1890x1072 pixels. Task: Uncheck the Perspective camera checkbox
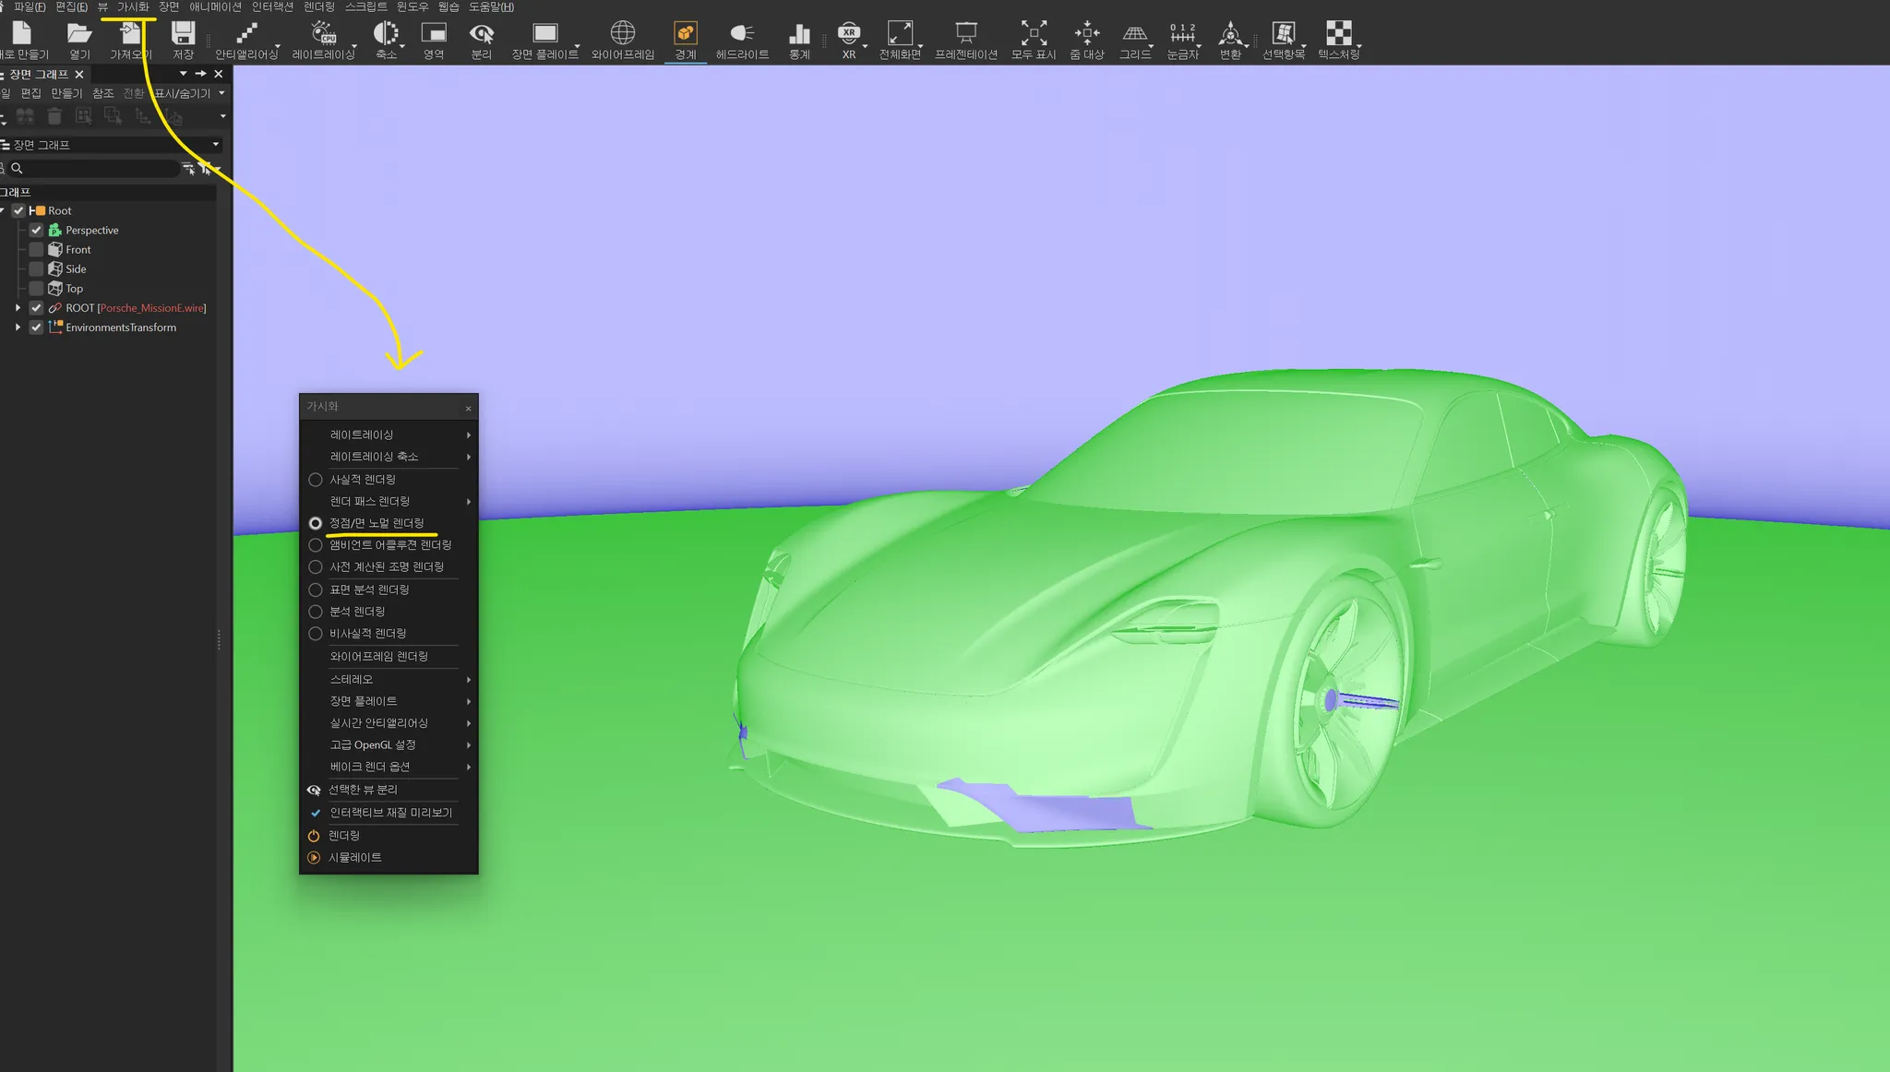pos(36,230)
